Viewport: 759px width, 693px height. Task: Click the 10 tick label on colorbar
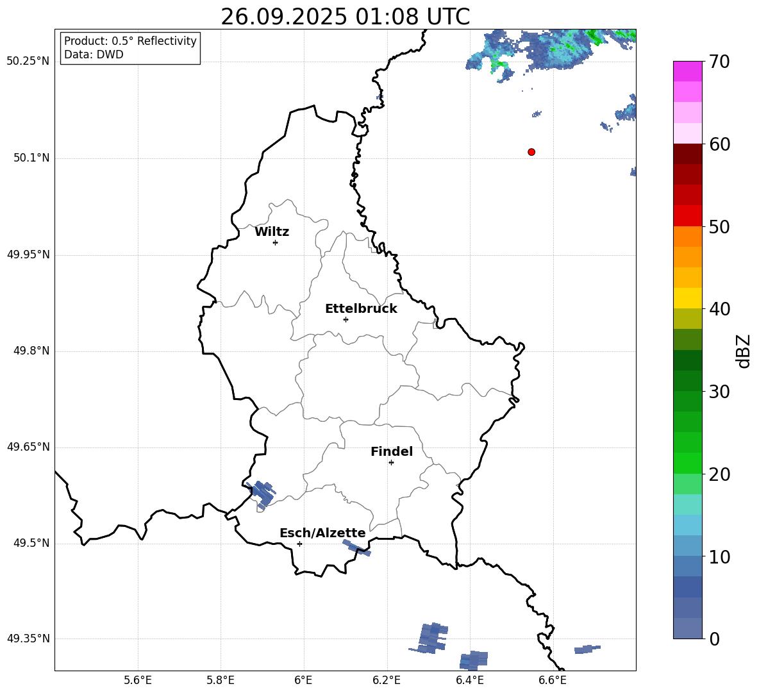(x=719, y=557)
